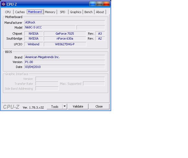Close CPU-Z using the red X
188x158 pixels.
pos(106,4)
